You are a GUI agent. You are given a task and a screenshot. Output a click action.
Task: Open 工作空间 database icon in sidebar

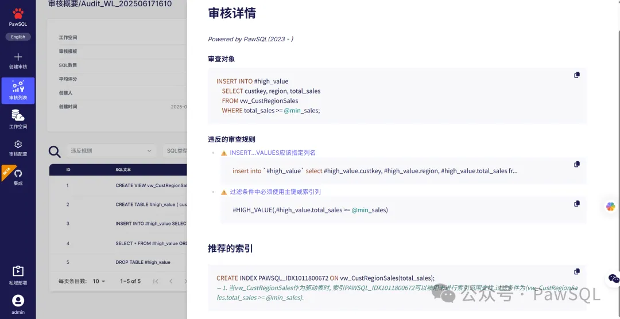[18, 115]
